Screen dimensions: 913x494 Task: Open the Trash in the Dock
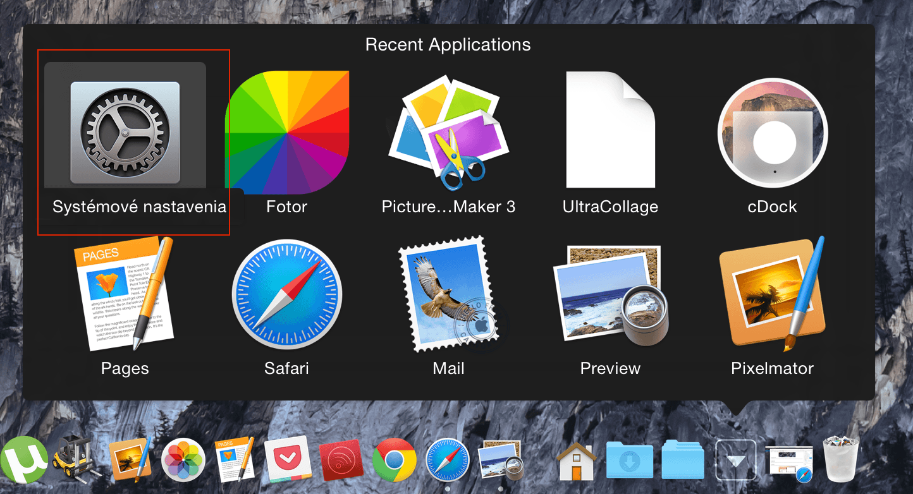(842, 460)
